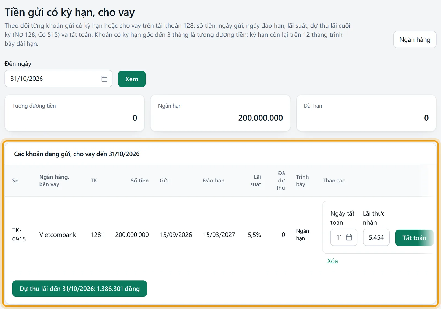Select the Dài hạn summary card

pyautogui.click(x=366, y=113)
